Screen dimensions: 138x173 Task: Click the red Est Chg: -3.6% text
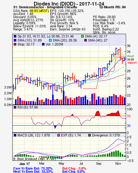click(x=74, y=169)
